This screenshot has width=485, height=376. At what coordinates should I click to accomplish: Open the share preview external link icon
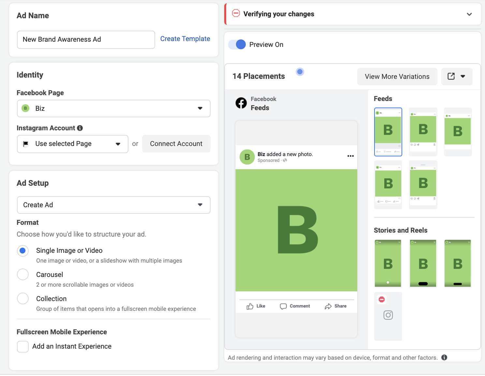451,77
